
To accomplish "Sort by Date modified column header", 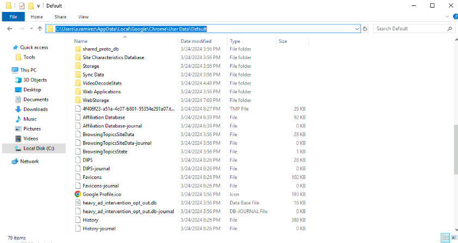I will pos(196,41).
